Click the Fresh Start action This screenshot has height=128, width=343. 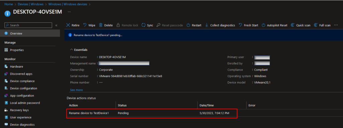(248, 25)
